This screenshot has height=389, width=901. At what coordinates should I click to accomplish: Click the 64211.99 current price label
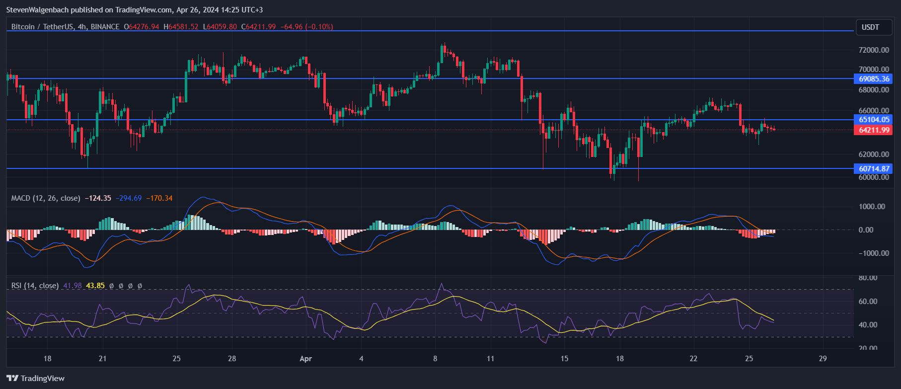(874, 130)
